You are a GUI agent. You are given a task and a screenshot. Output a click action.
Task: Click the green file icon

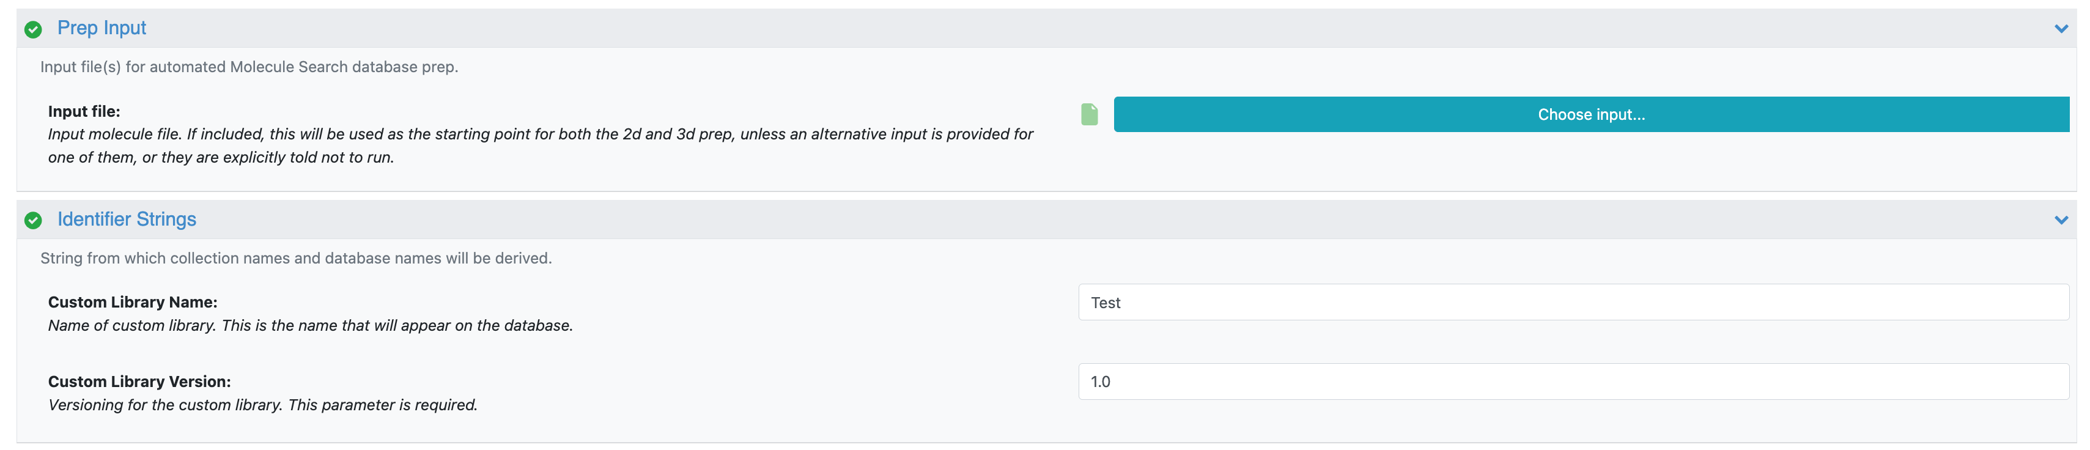[x=1089, y=114]
